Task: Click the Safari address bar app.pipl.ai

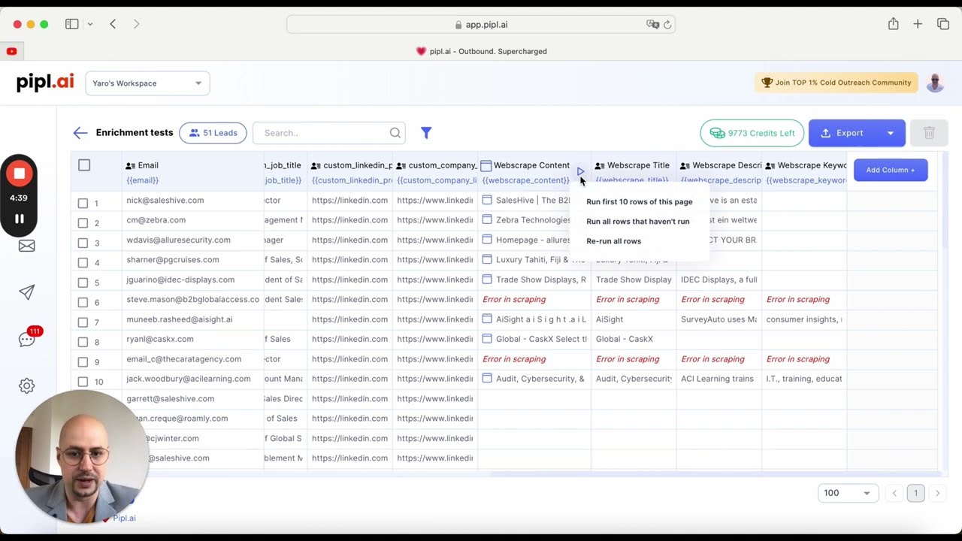Action: [x=481, y=24]
